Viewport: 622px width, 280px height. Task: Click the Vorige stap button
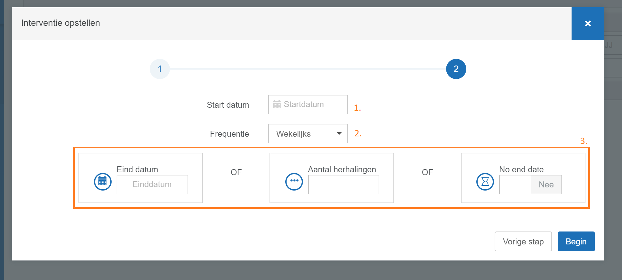523,242
